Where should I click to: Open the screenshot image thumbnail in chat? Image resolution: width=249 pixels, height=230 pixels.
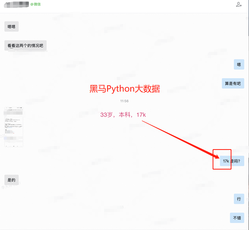coord(14,127)
